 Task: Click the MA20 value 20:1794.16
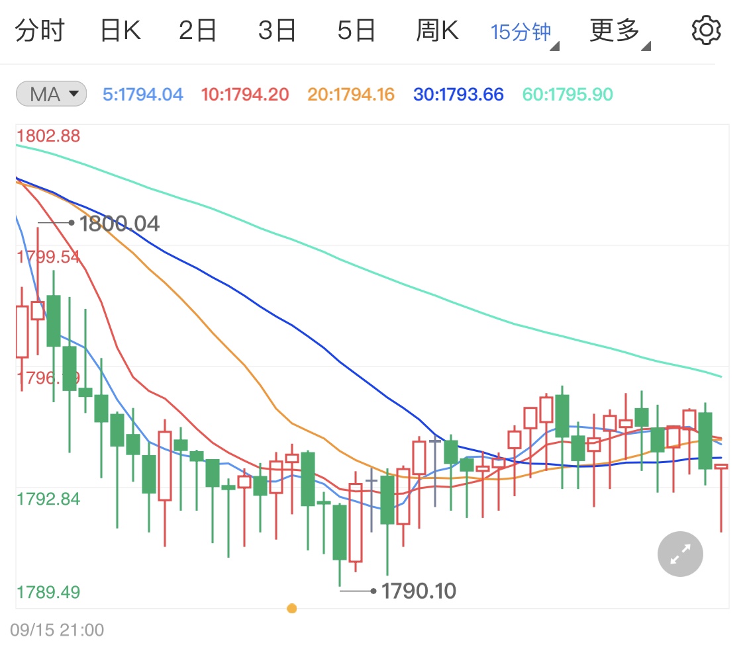click(350, 95)
